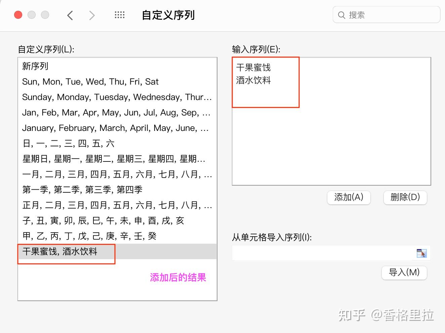
Task: Select the January, February, March entry
Action: coord(117,128)
